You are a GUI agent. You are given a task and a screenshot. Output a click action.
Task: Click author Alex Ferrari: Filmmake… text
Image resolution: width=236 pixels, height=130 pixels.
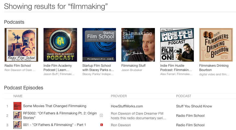coord(176,74)
